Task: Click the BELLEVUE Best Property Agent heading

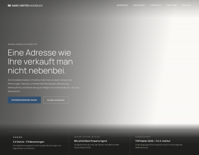Action: 90,141
